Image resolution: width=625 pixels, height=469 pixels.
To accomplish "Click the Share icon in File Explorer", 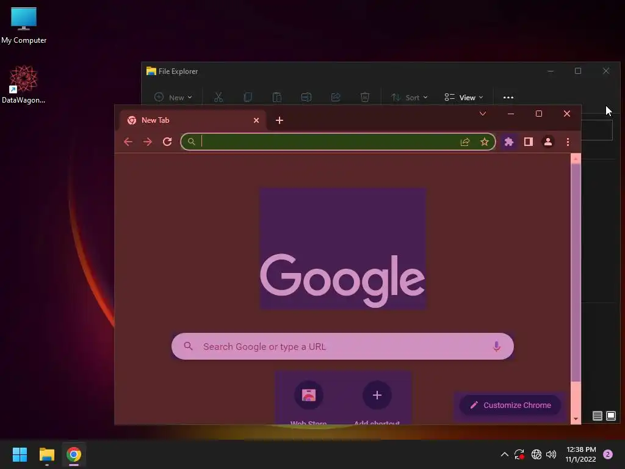I will (x=336, y=97).
